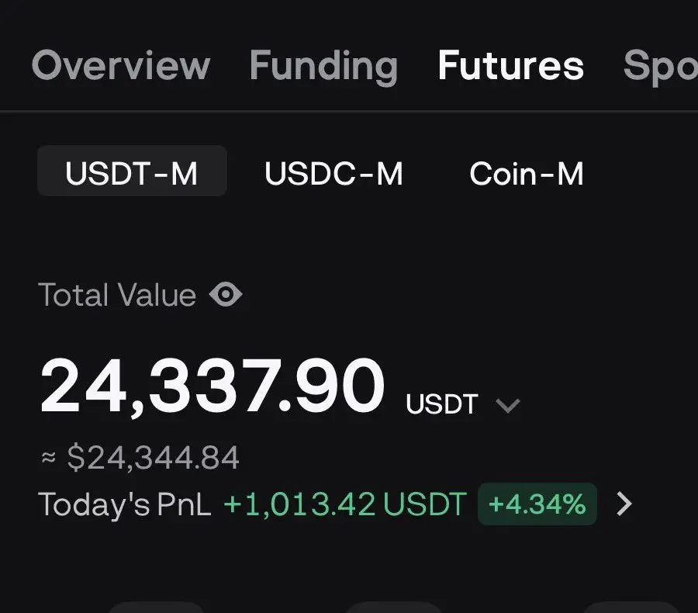The height and width of the screenshot is (613, 698).
Task: Click the +1,013.42 USDT PnL amount
Action: point(345,504)
